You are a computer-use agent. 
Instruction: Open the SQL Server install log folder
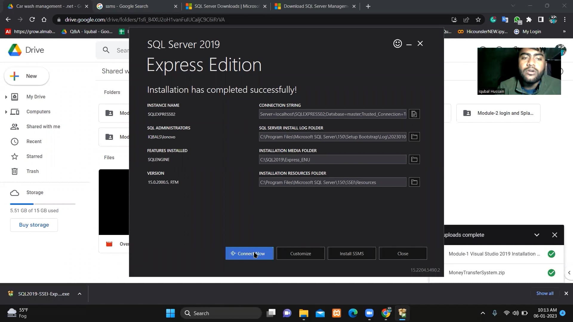click(x=414, y=137)
